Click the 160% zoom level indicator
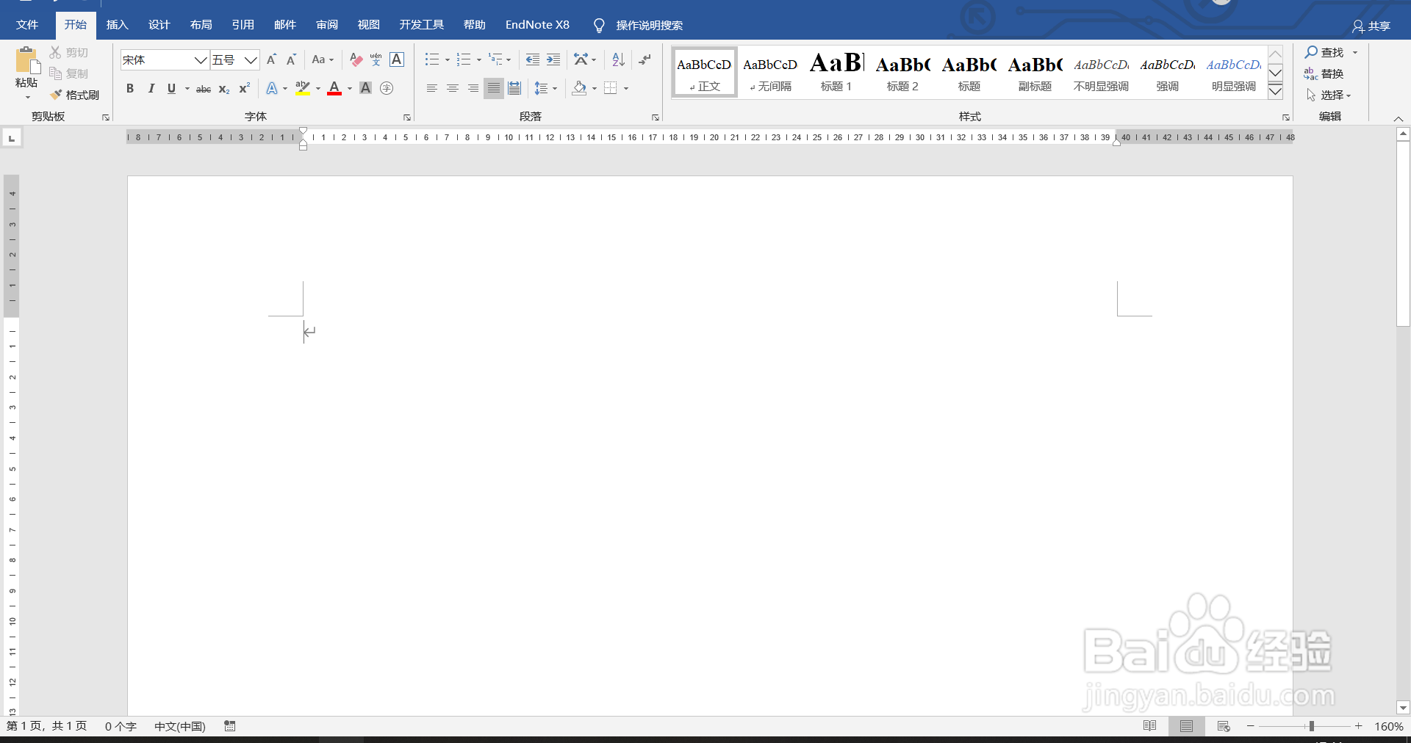Viewport: 1411px width, 743px height. click(x=1389, y=726)
